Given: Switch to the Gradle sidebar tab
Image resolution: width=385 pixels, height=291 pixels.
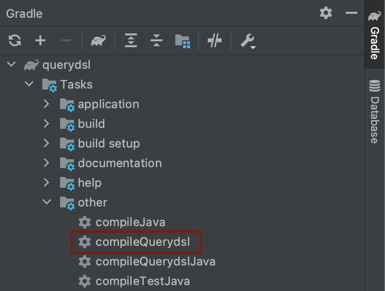Looking at the screenshot, I should pyautogui.click(x=375, y=35).
